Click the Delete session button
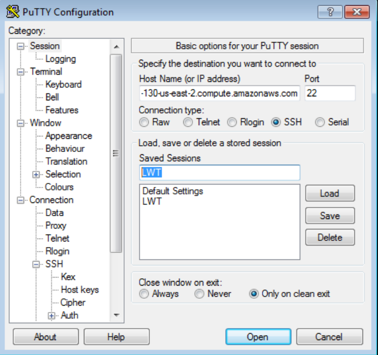The height and width of the screenshot is (355, 378). 330,237
